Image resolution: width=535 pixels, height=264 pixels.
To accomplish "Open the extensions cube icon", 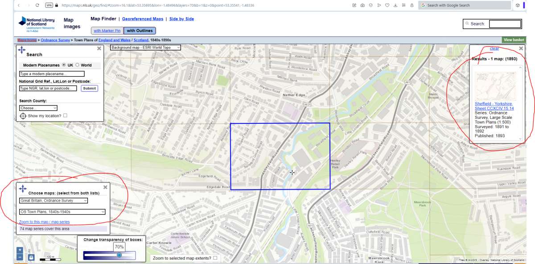I will coord(518,5).
